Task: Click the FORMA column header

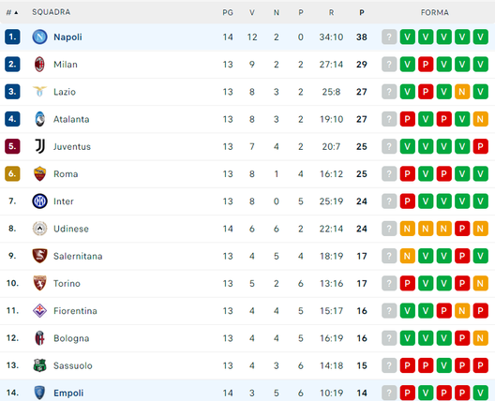Action: tap(435, 12)
